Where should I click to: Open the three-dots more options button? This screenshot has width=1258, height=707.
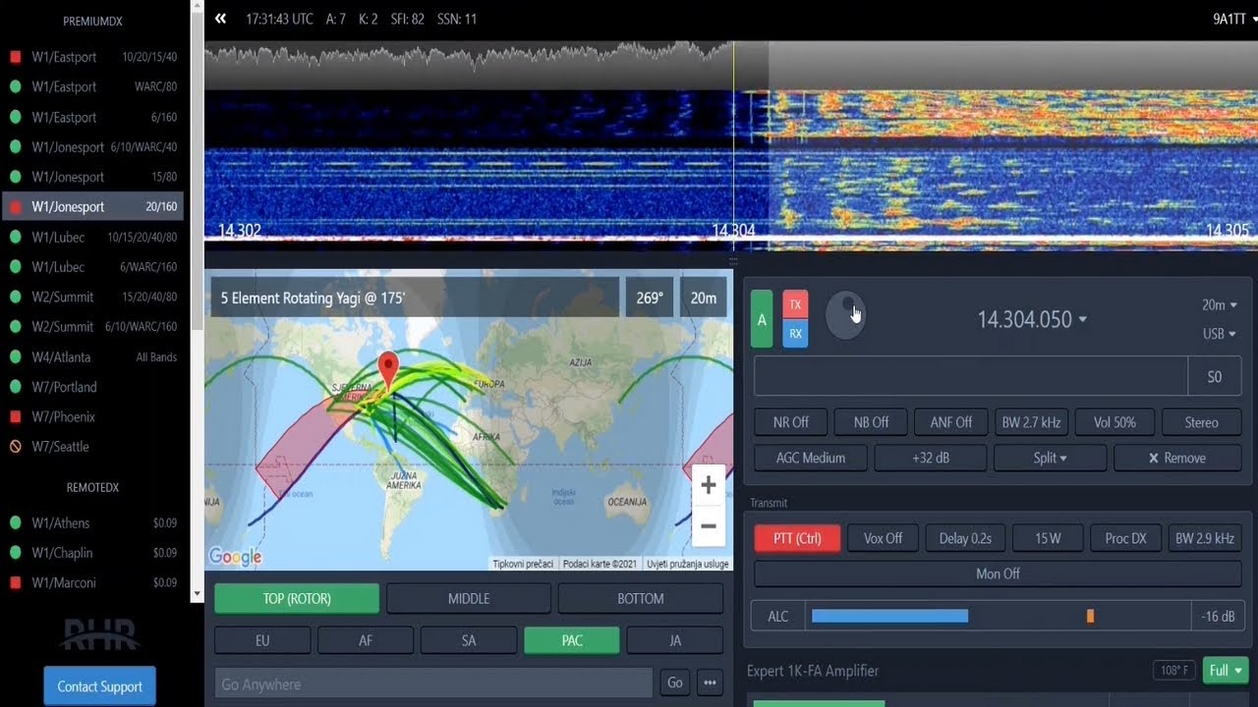click(709, 683)
